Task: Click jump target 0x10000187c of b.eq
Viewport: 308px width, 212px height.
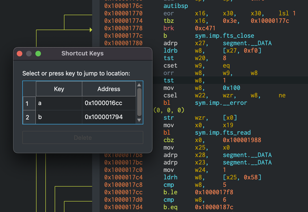Action: pyautogui.click(x=214, y=207)
